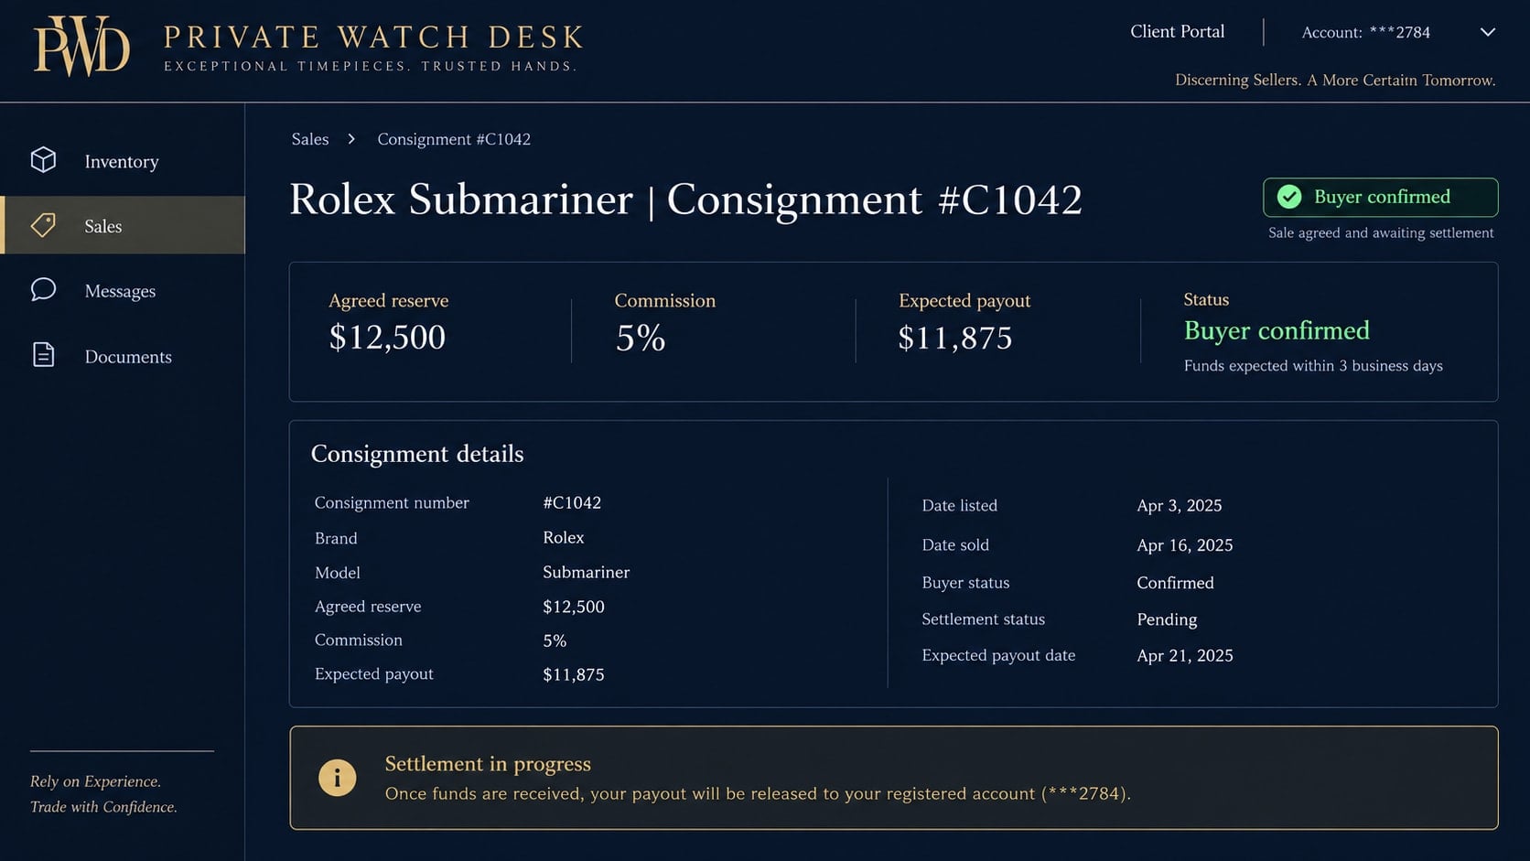Click the 'Settlement status' label
This screenshot has width=1530, height=861.
pyautogui.click(x=984, y=619)
